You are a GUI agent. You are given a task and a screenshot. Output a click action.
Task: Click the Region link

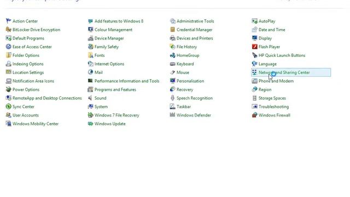(x=265, y=90)
